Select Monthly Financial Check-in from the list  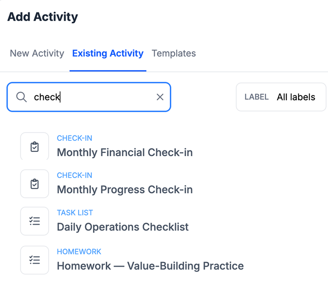(125, 152)
